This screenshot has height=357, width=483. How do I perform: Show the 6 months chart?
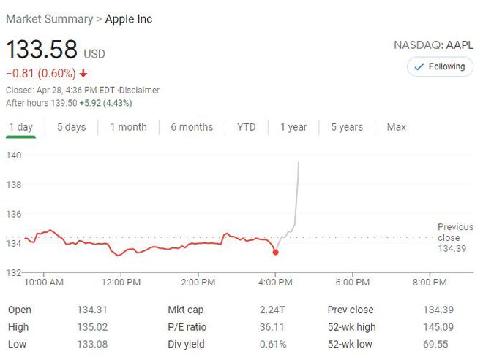tap(192, 127)
